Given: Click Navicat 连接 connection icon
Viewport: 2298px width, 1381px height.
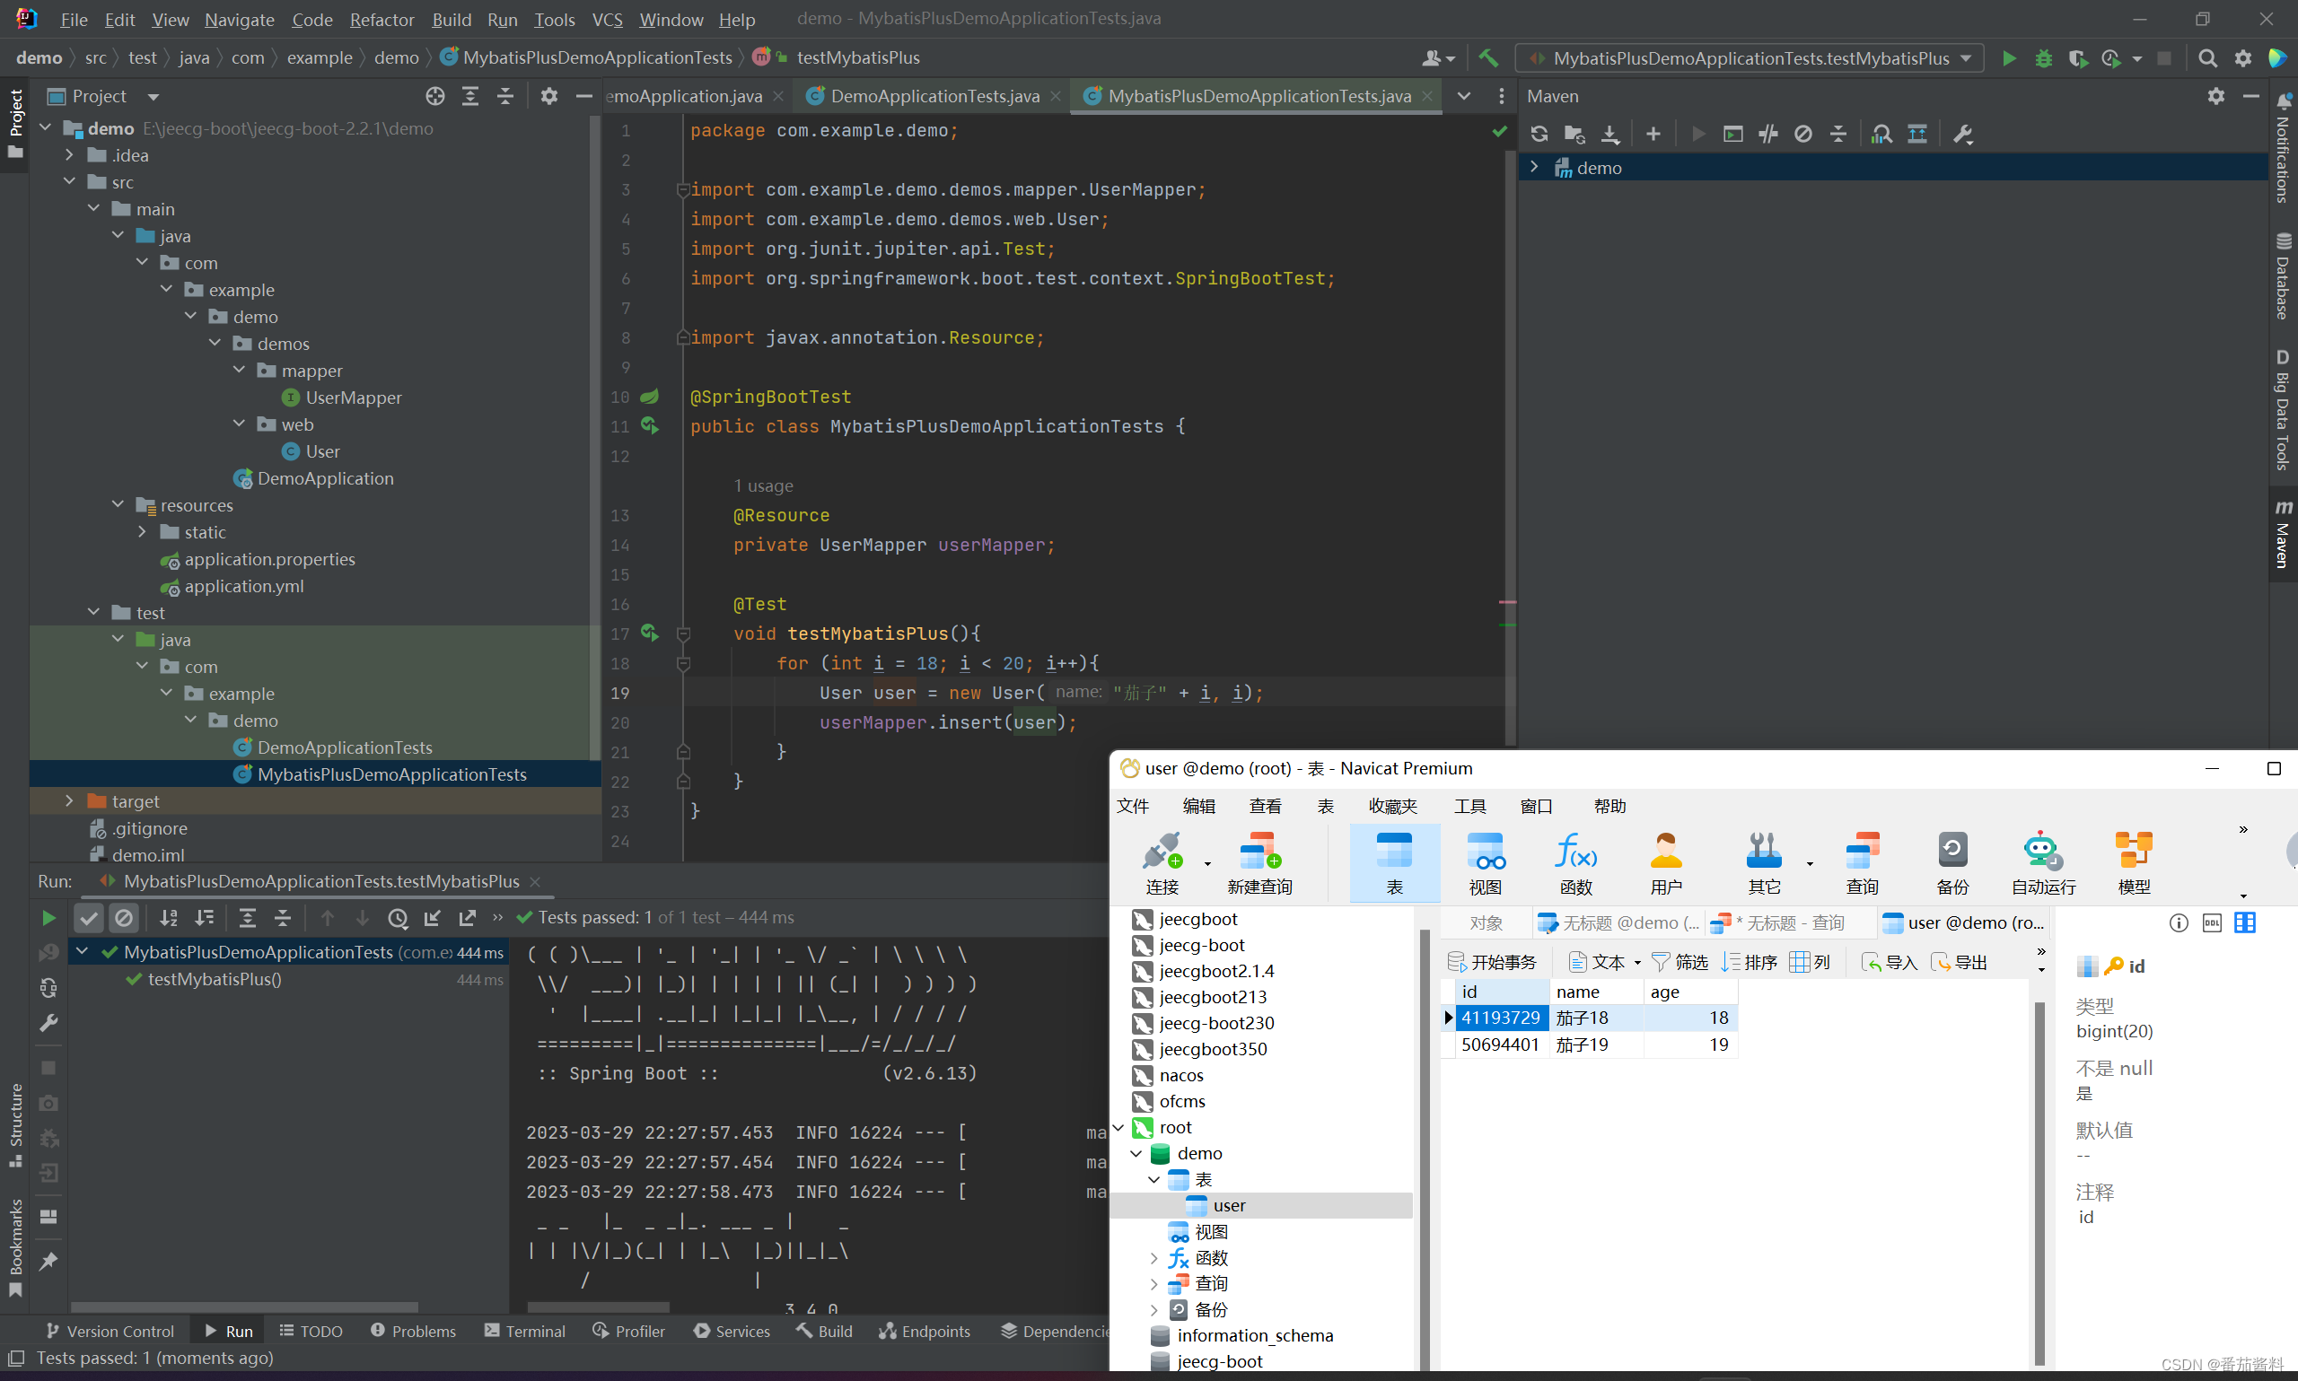Looking at the screenshot, I should (x=1162, y=863).
